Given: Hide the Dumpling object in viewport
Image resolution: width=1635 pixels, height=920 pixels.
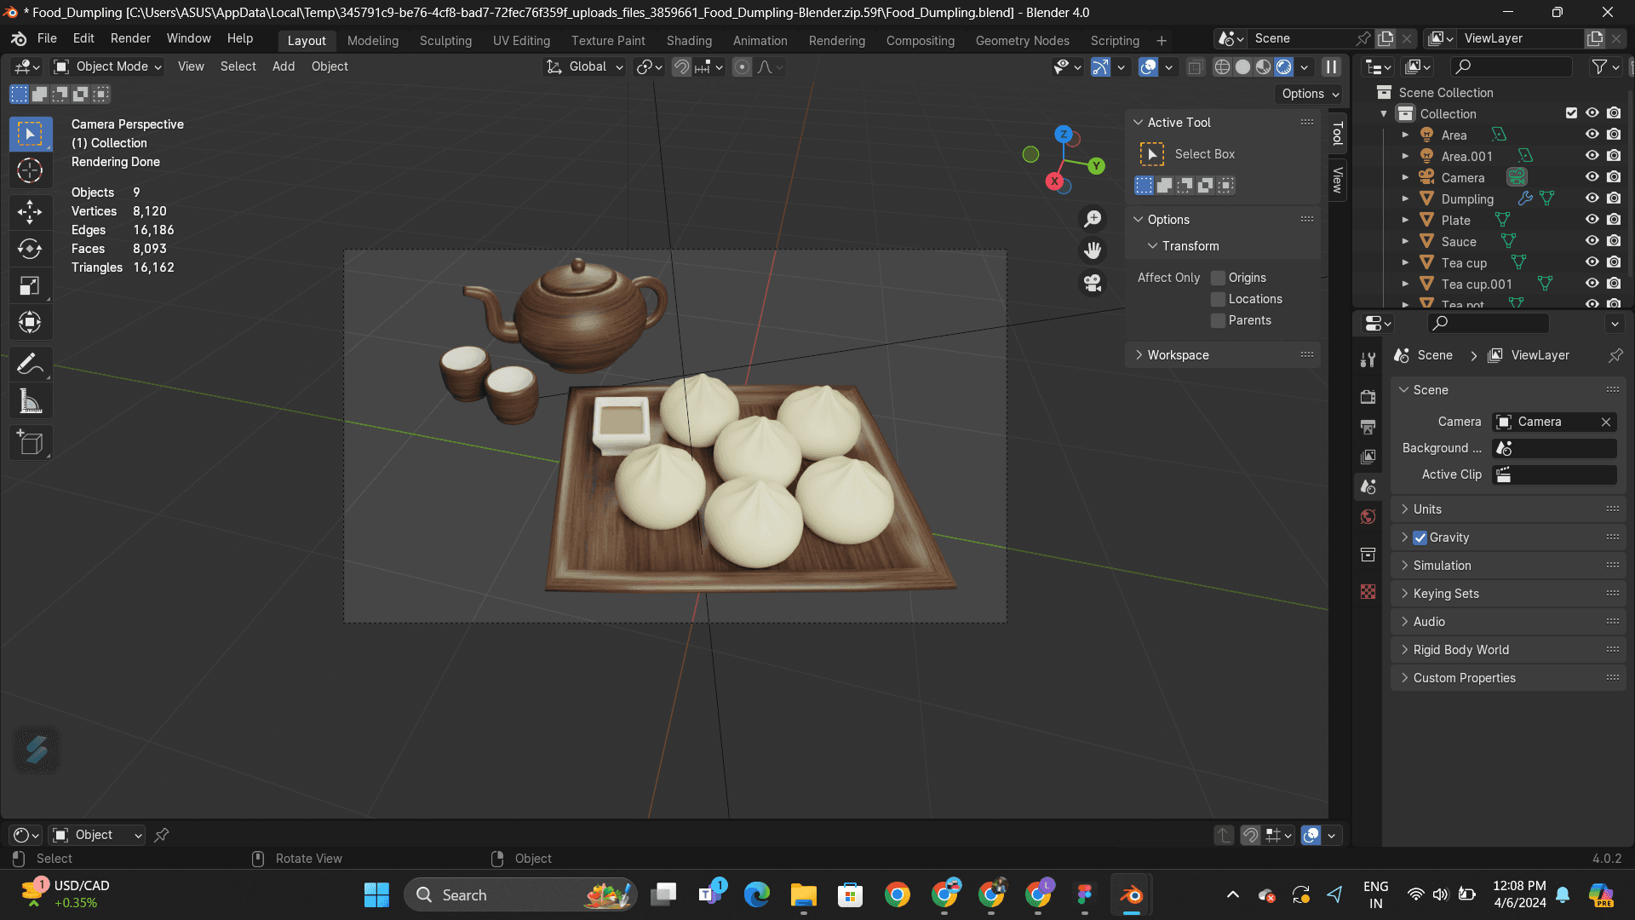Looking at the screenshot, I should 1592,198.
